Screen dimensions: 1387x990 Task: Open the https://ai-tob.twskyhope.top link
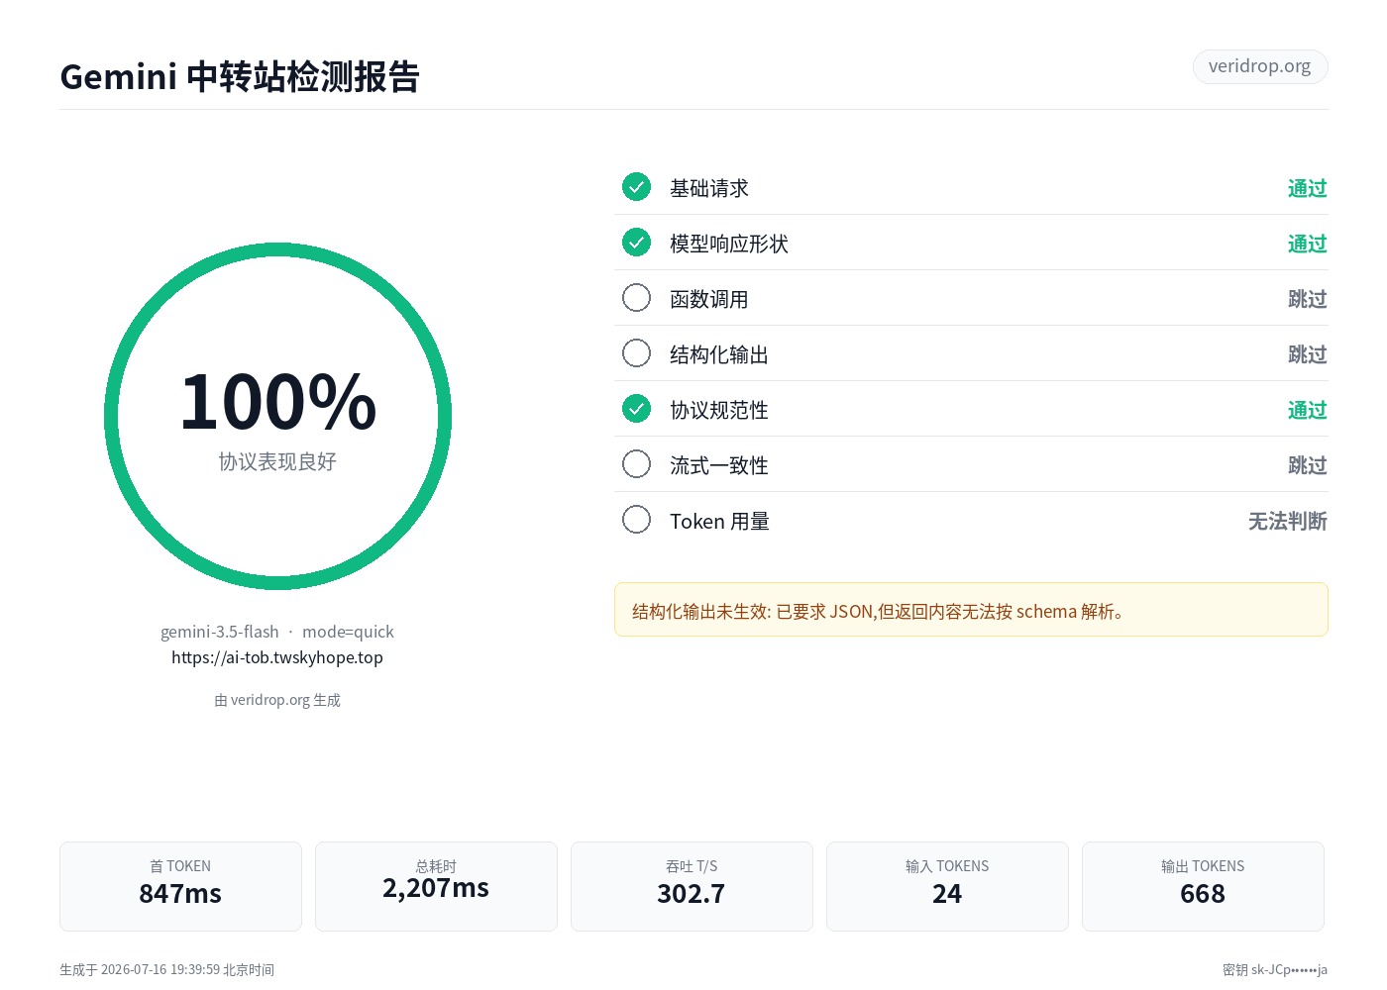[x=277, y=657]
